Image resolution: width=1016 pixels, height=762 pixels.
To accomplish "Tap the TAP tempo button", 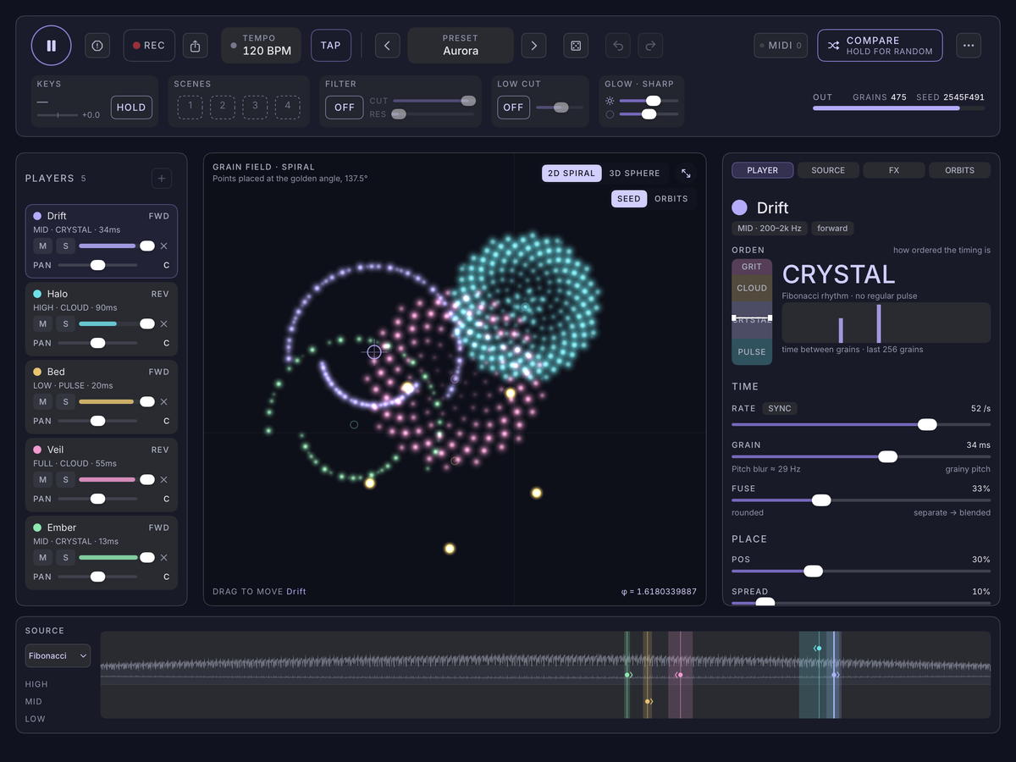I will point(331,46).
